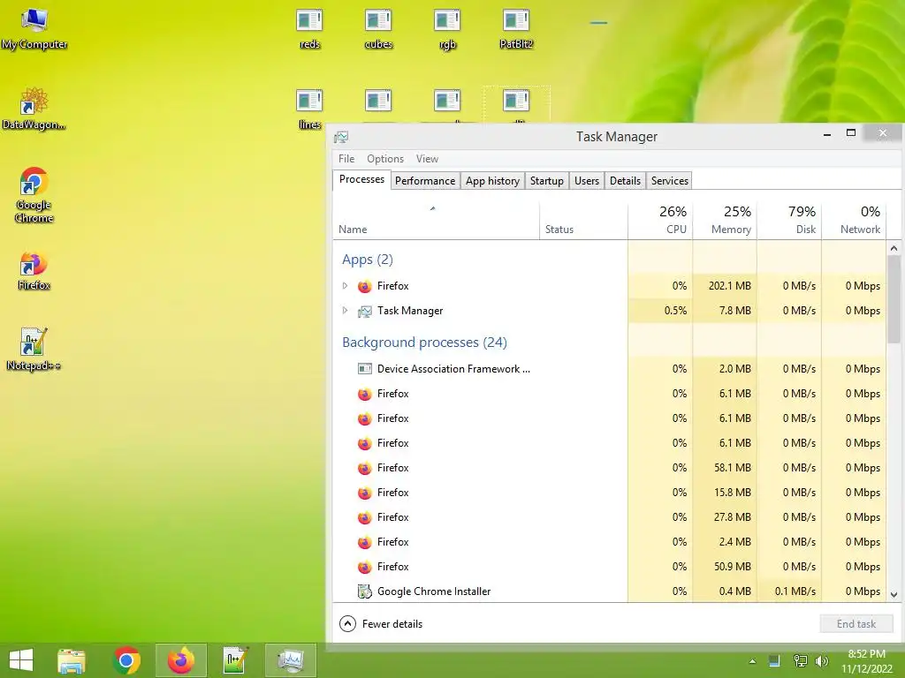Click the process list scrollbar thumb

click(894, 299)
